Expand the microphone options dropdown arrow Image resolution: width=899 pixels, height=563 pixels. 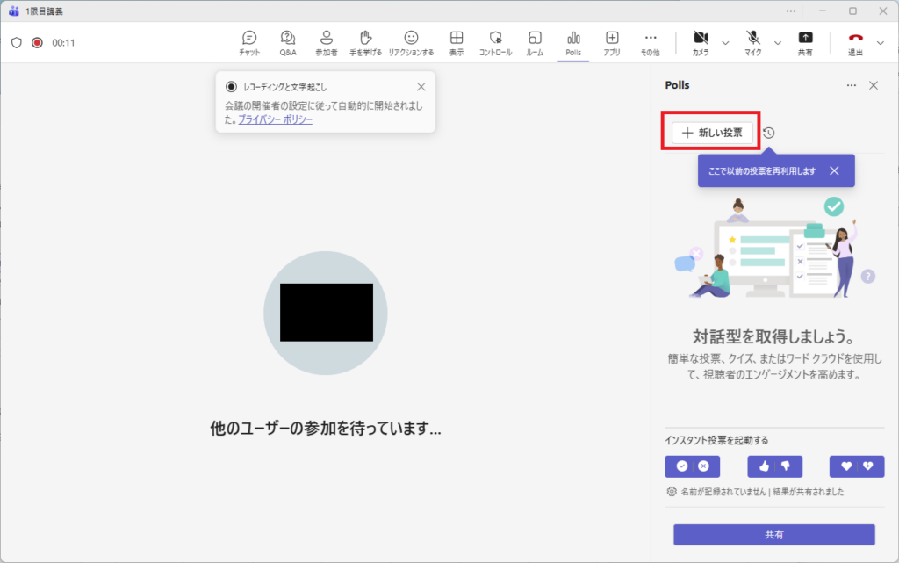778,42
